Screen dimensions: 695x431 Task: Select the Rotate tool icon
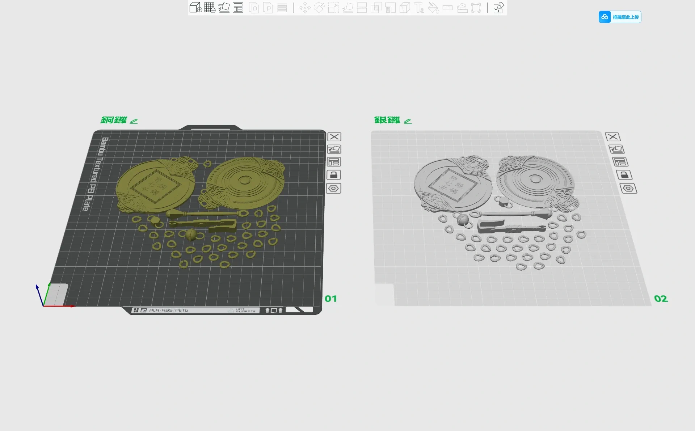319,8
